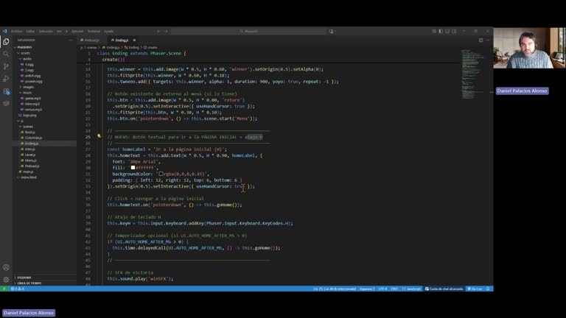566x318 pixels.
Task: Open the errors and warnings status indicator
Action: 18,289
